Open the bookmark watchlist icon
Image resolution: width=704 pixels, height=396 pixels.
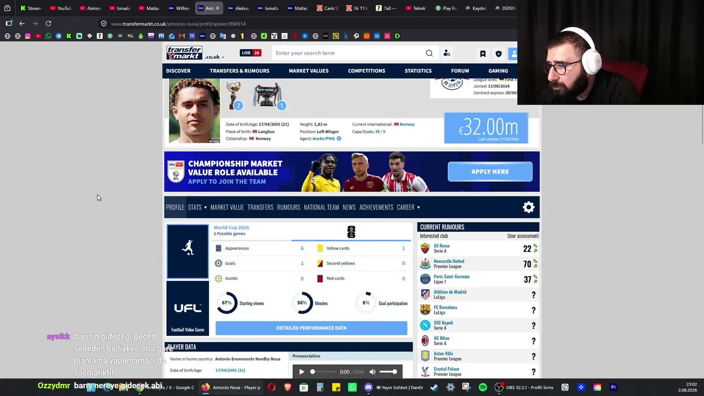[x=483, y=54]
